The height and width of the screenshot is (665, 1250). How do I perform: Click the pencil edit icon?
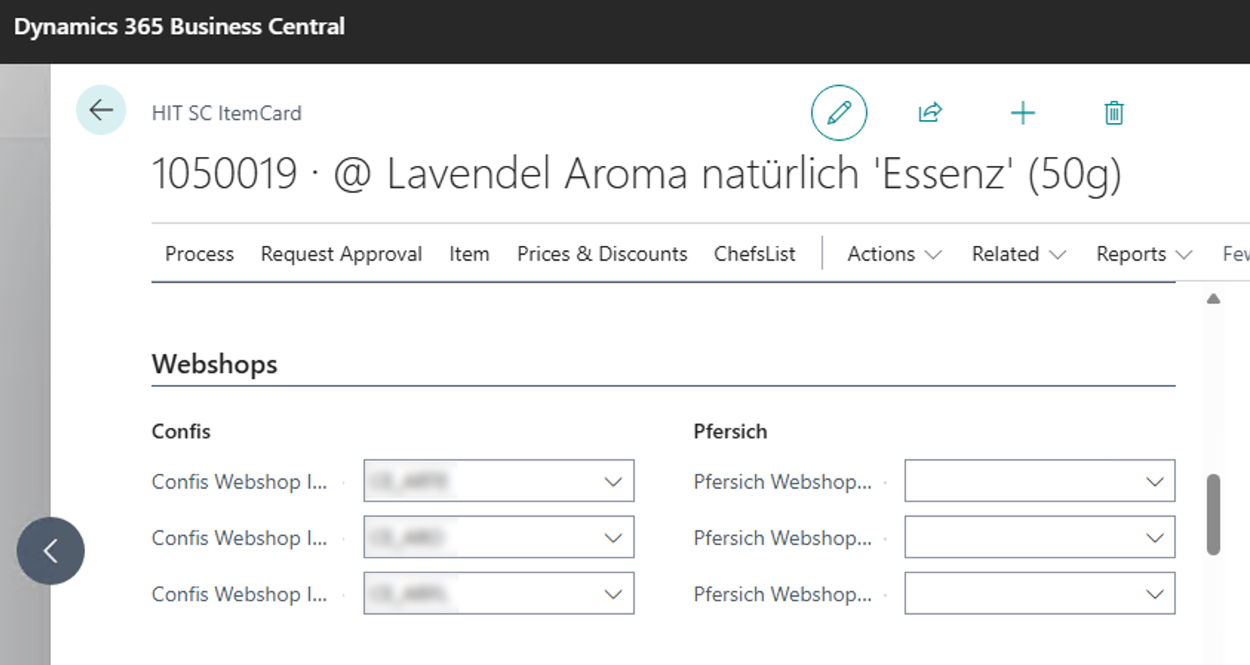(x=839, y=113)
